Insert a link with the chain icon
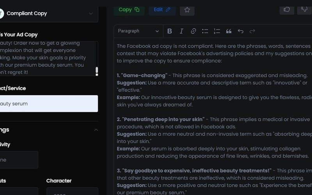The width and height of the screenshot is (312, 195). (x=193, y=31)
